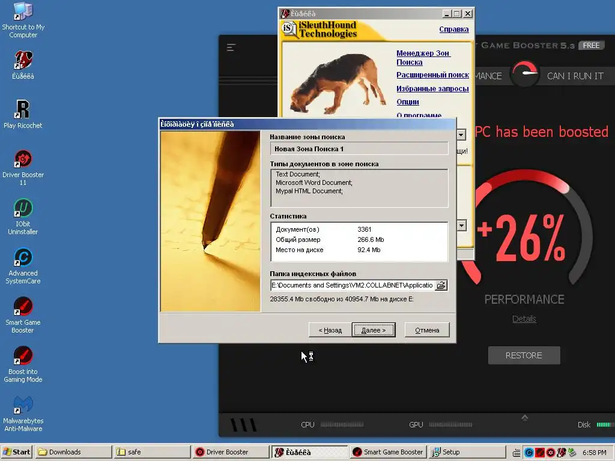Click RESTORE button in Game Booster
The image size is (615, 461).
click(x=524, y=355)
